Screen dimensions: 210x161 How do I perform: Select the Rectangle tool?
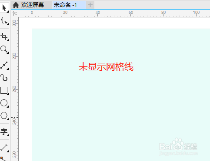4,91
